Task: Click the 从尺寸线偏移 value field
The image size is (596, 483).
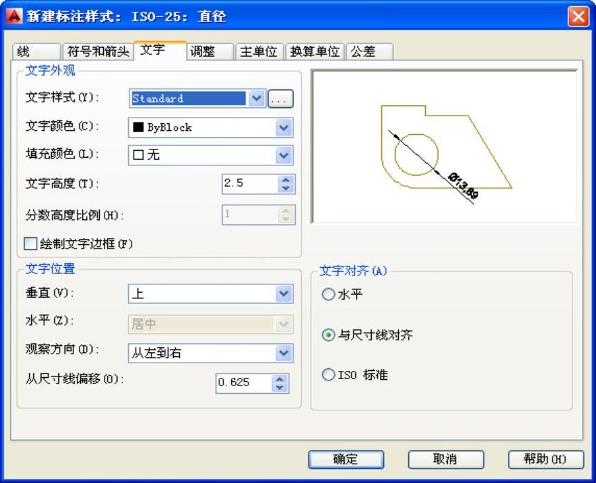Action: pos(244,383)
